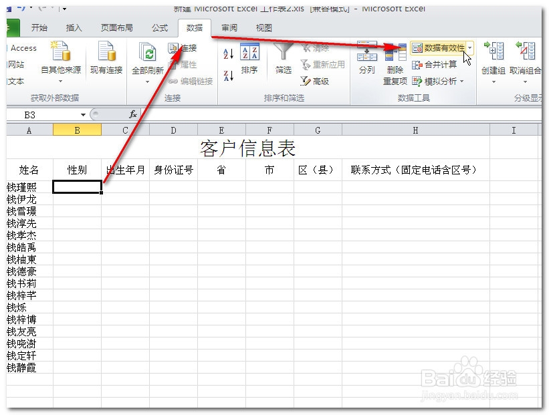Click 数据有效性 (Data Validation) button
549x415 pixels.
[x=438, y=48]
